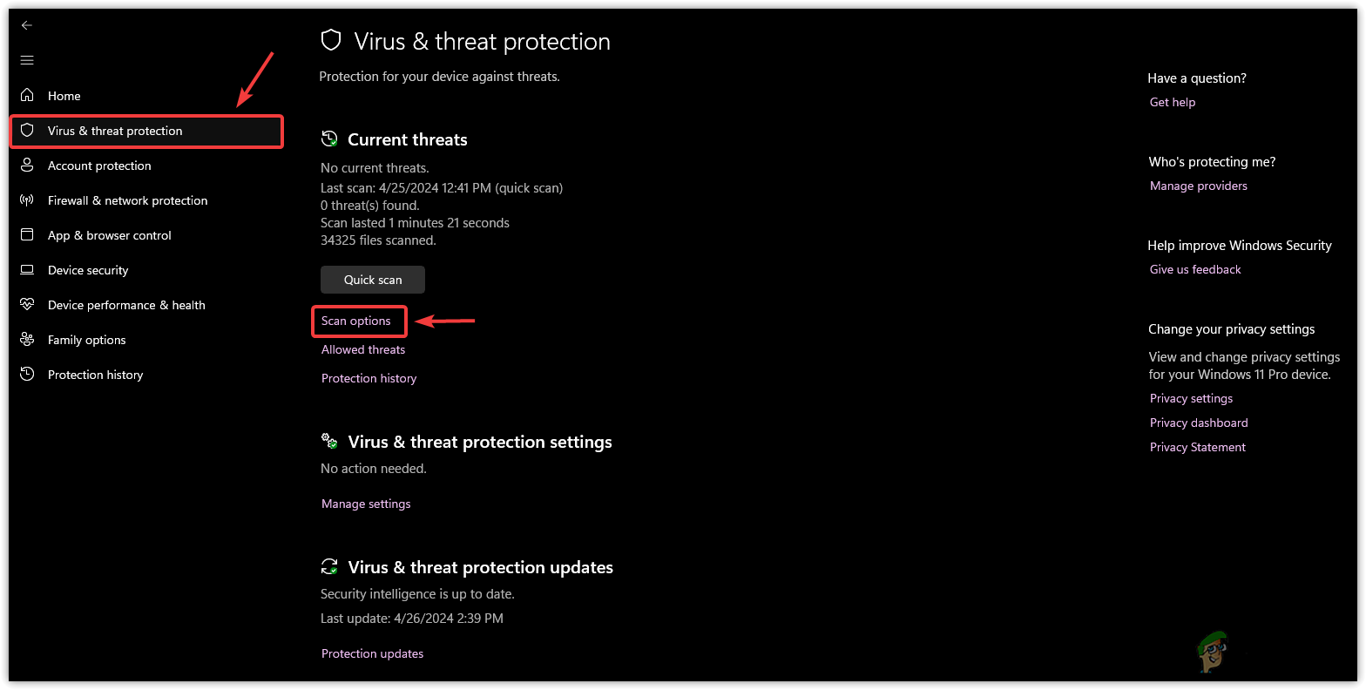The image size is (1366, 690).
Task: Open the Allowed threats link
Action: [363, 349]
